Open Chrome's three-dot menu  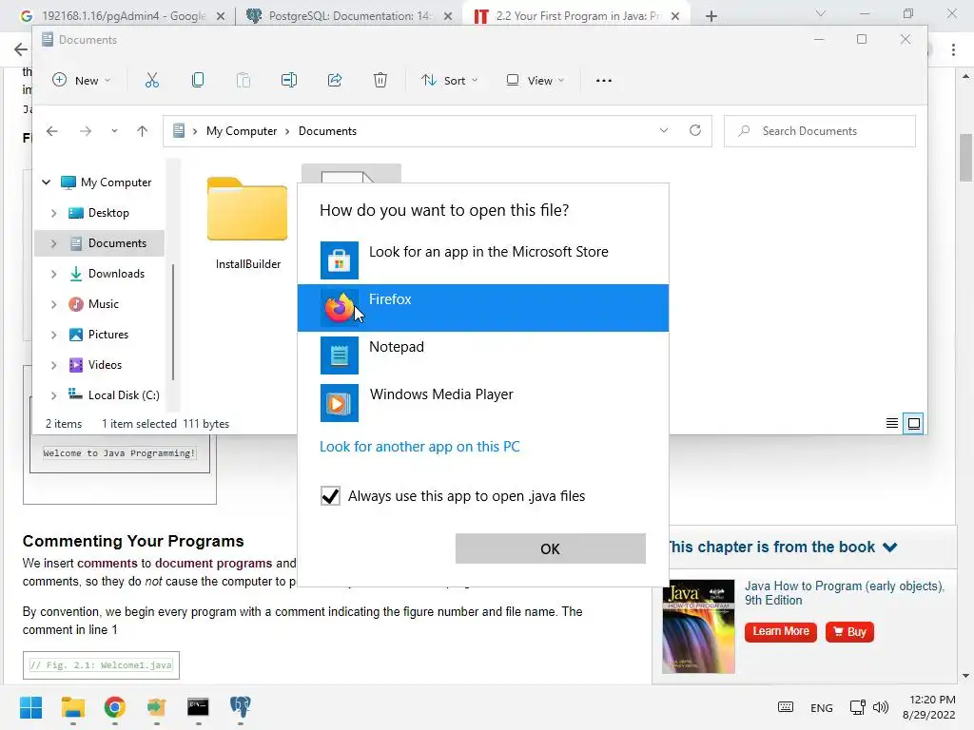(953, 49)
